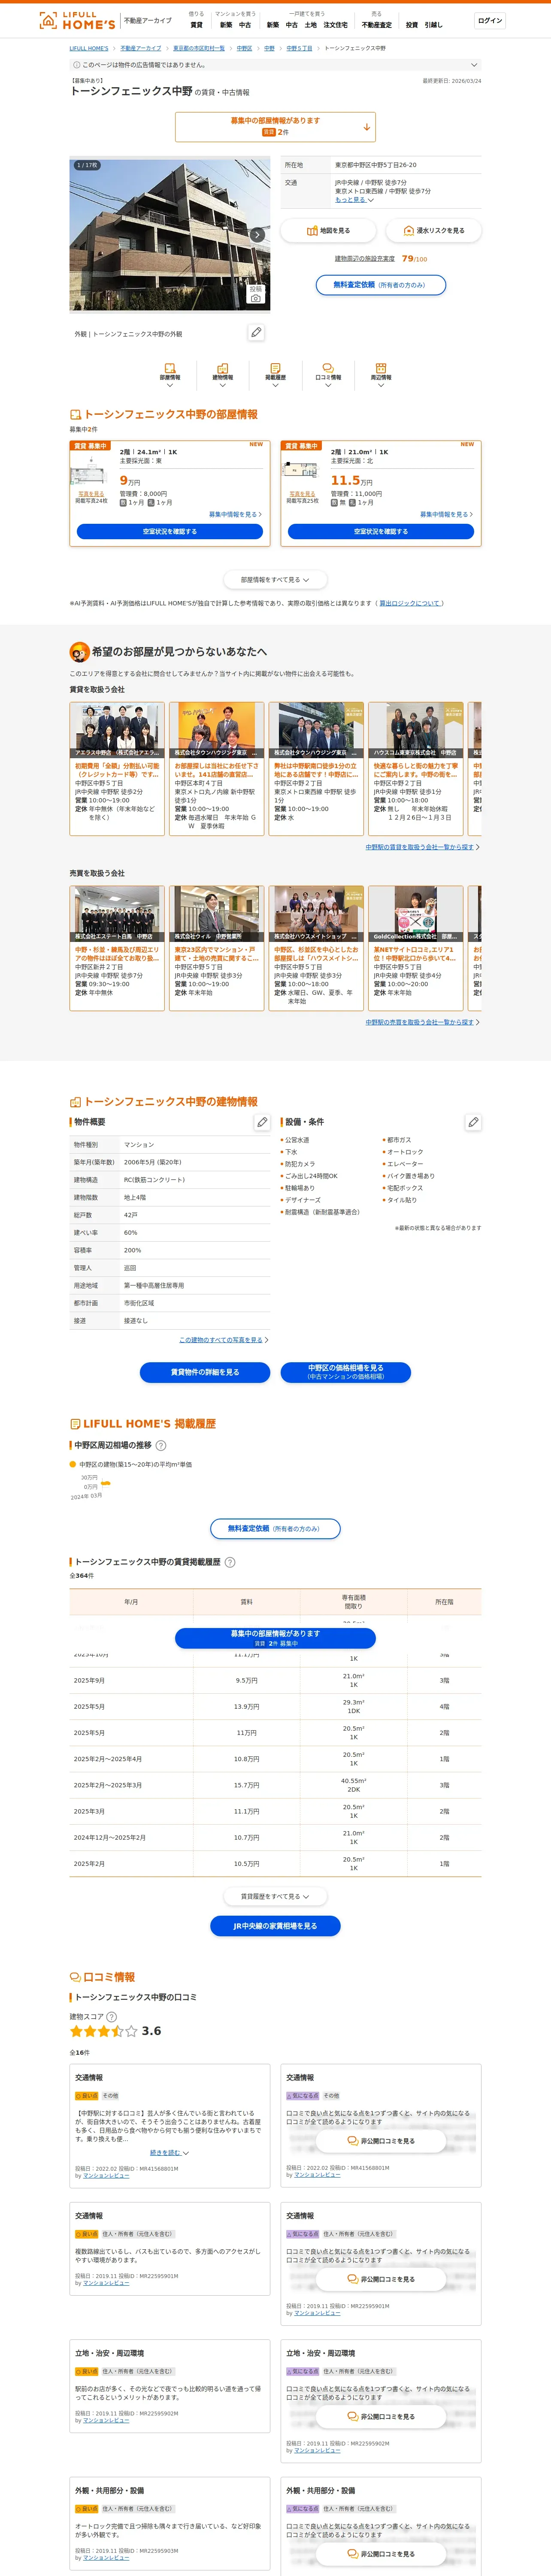The width and height of the screenshot is (551, 2576).
Task: Open 投資 in the top navigation
Action: pyautogui.click(x=412, y=25)
